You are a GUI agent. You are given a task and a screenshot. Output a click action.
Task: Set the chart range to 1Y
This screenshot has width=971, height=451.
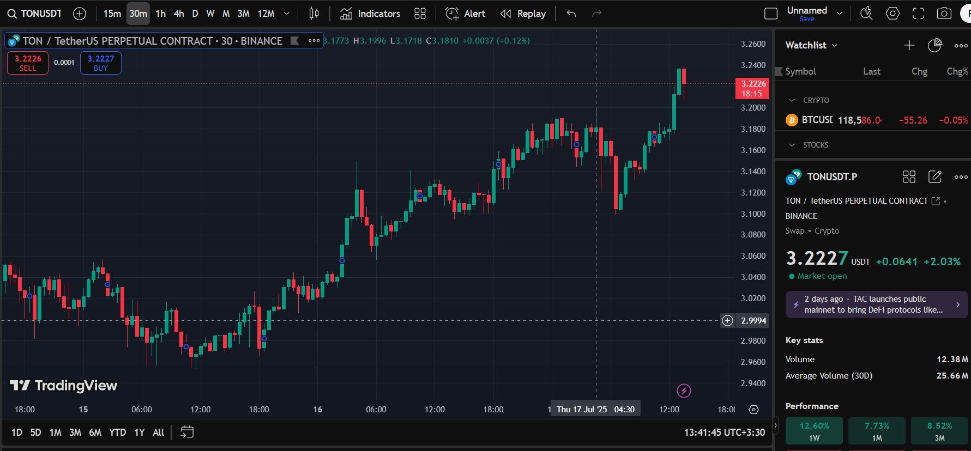(140, 432)
